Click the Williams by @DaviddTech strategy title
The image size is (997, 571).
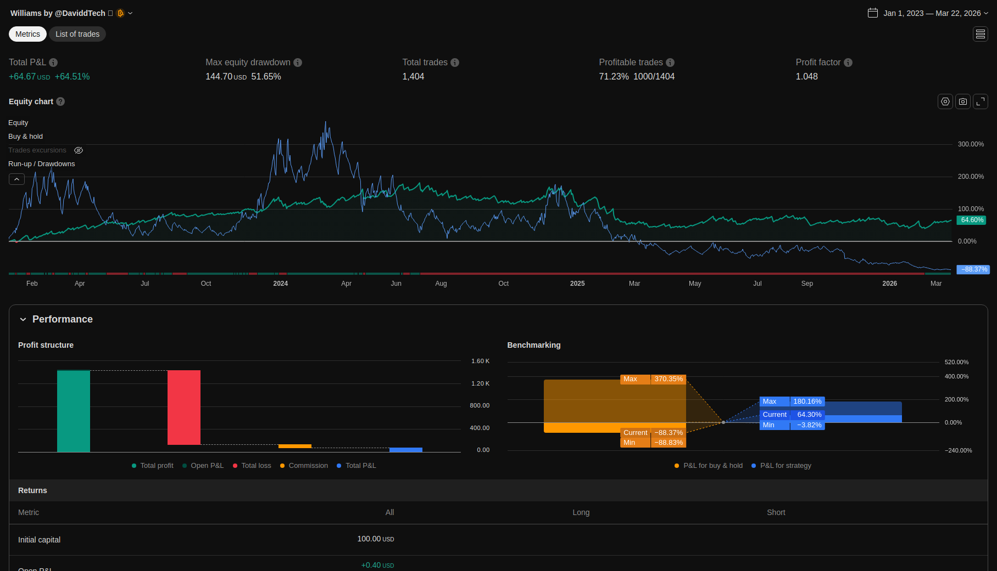pos(58,13)
